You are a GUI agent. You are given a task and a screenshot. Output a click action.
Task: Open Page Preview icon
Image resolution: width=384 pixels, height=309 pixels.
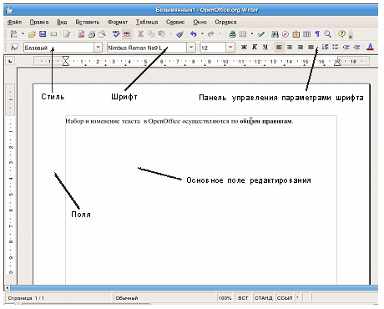coord(103,34)
